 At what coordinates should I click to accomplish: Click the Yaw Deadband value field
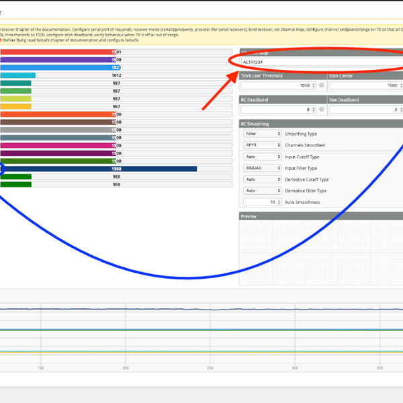tap(363, 109)
